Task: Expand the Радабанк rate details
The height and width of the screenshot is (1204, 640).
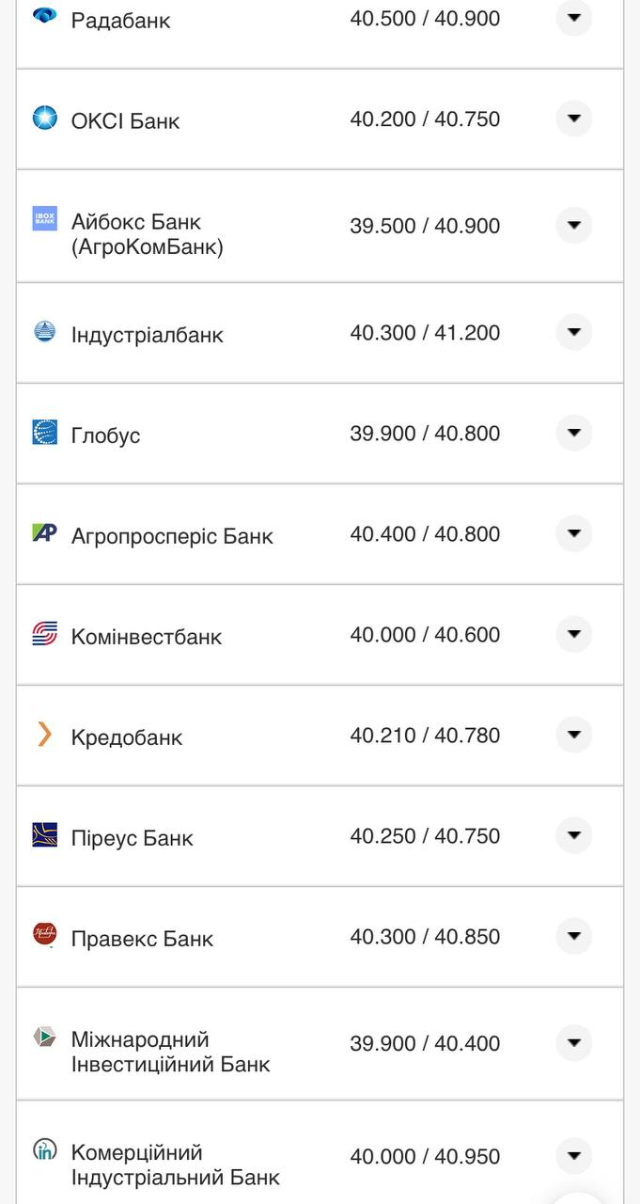Action: point(573,18)
